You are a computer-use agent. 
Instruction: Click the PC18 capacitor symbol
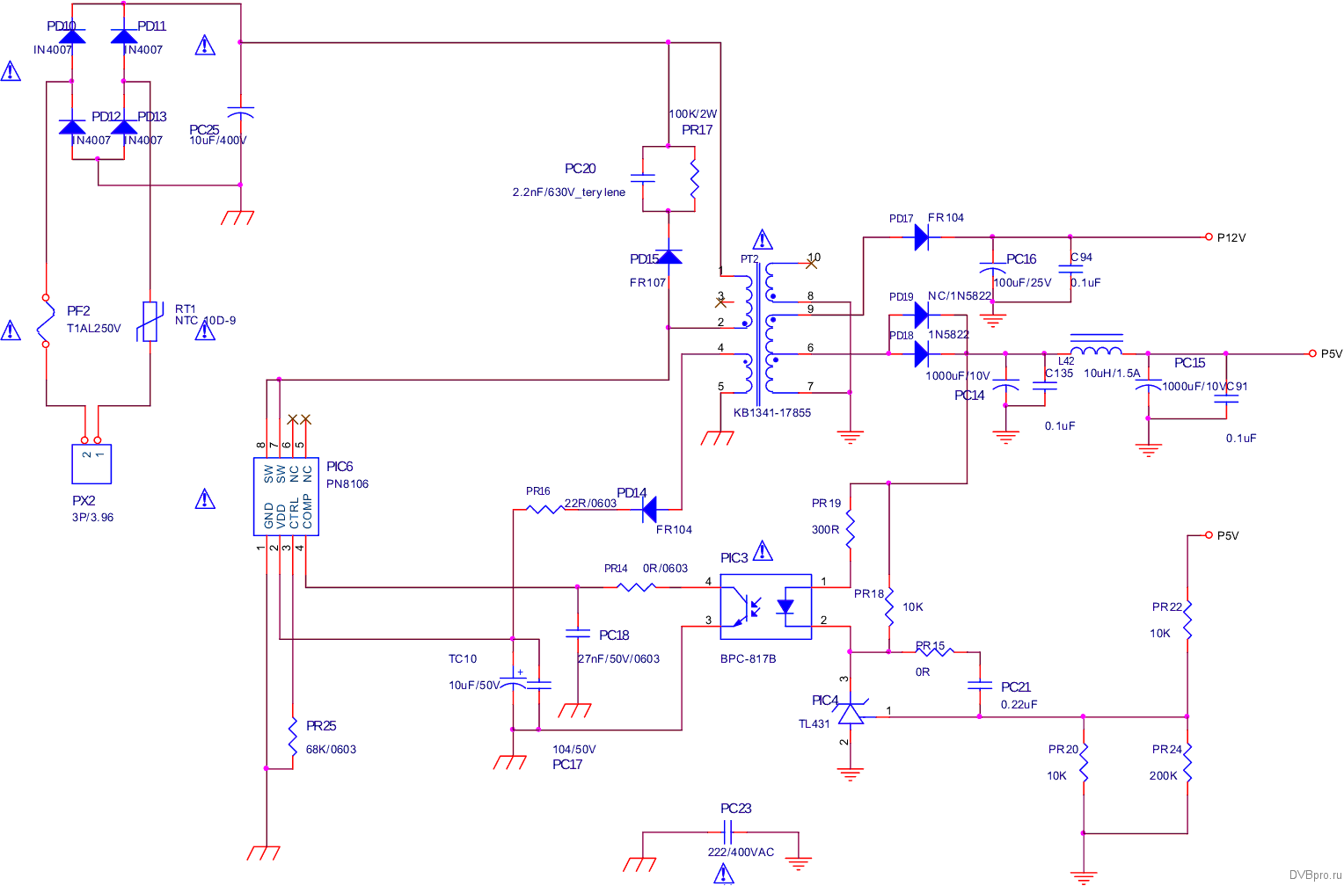578,633
